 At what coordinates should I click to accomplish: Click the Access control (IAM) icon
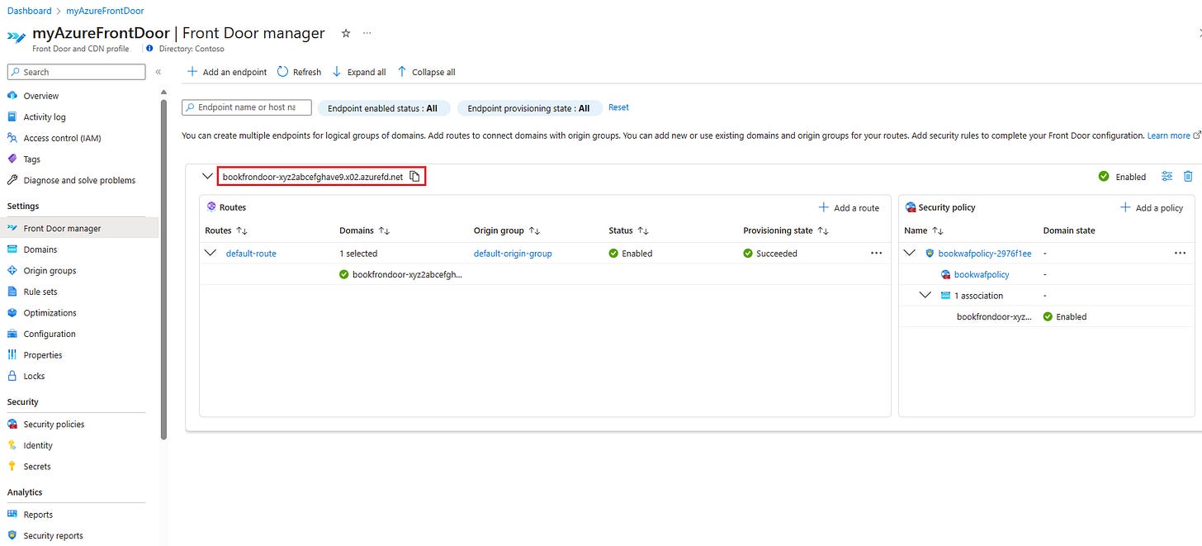point(12,138)
